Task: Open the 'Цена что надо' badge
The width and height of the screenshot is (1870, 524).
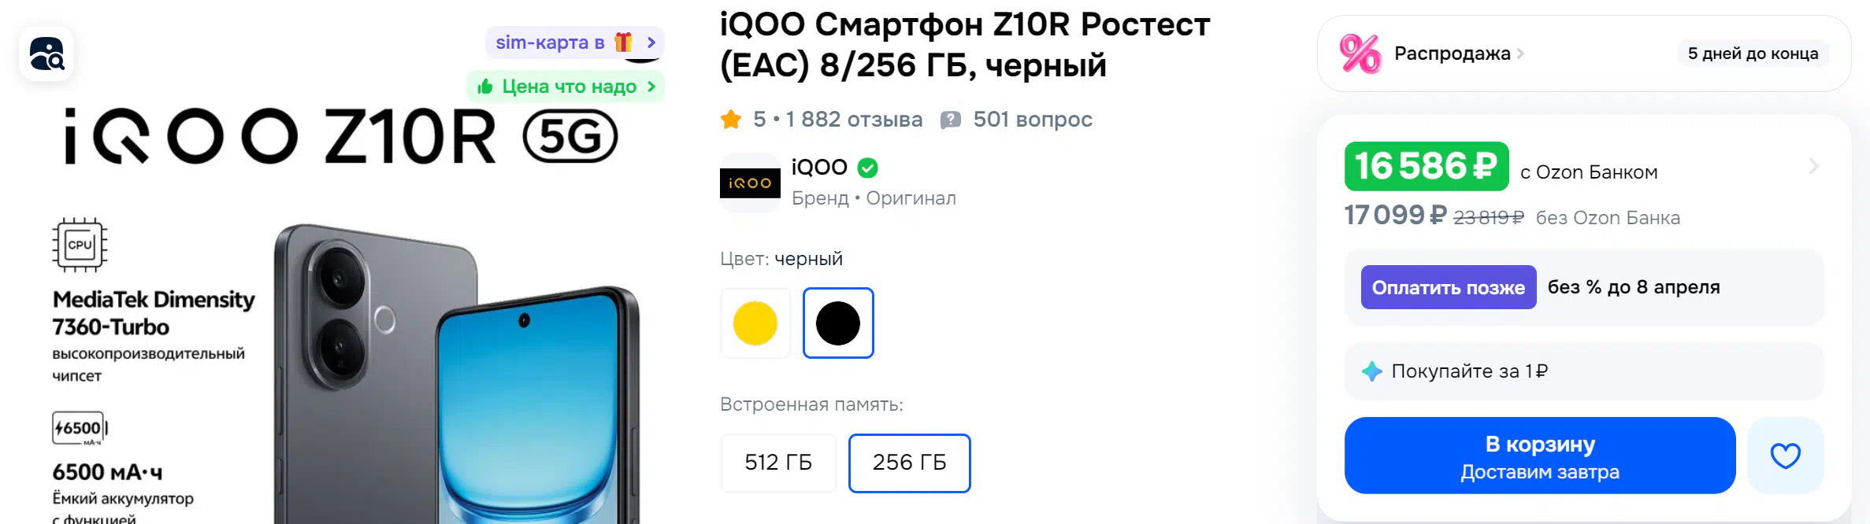Action: click(x=566, y=87)
